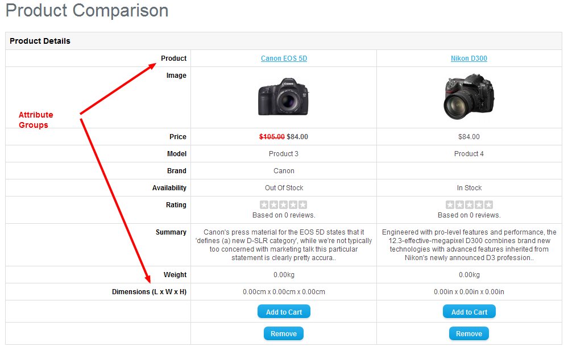The height and width of the screenshot is (347, 564).
Task: Click the Dimensions (L x W x H) label
Action: click(149, 292)
